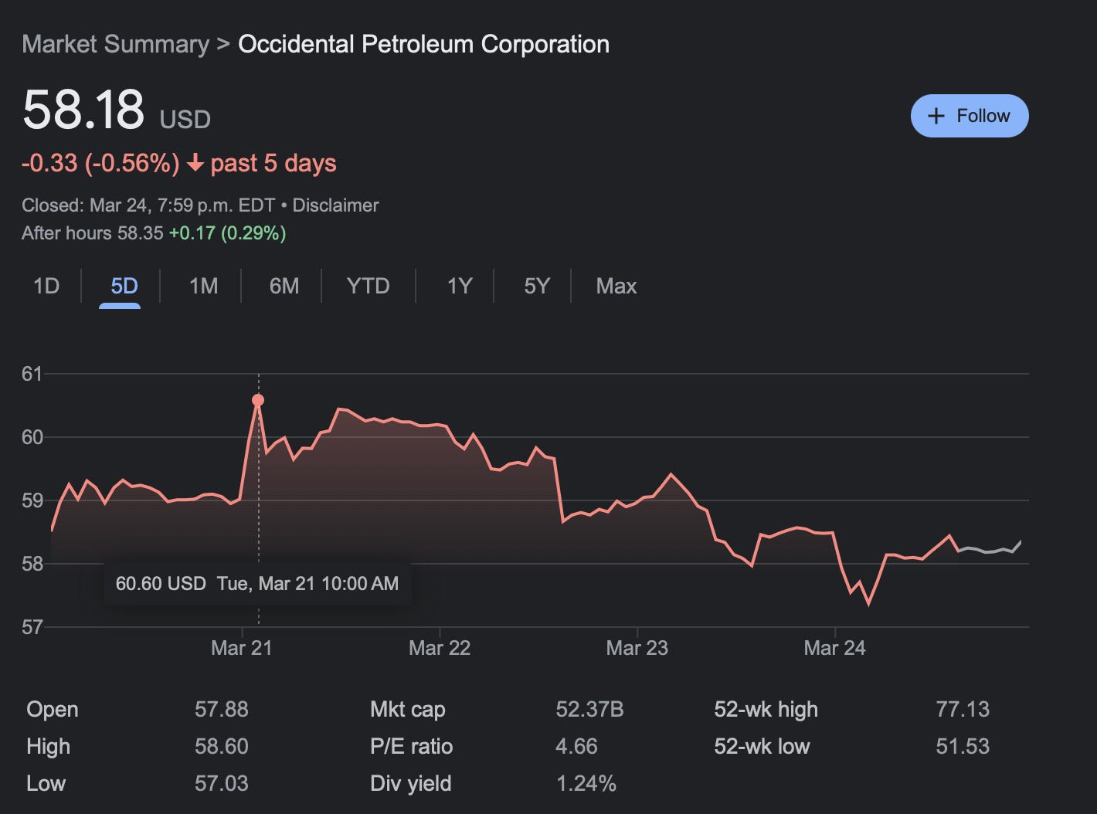
Task: Click the Open value 57.88
Action: (222, 709)
